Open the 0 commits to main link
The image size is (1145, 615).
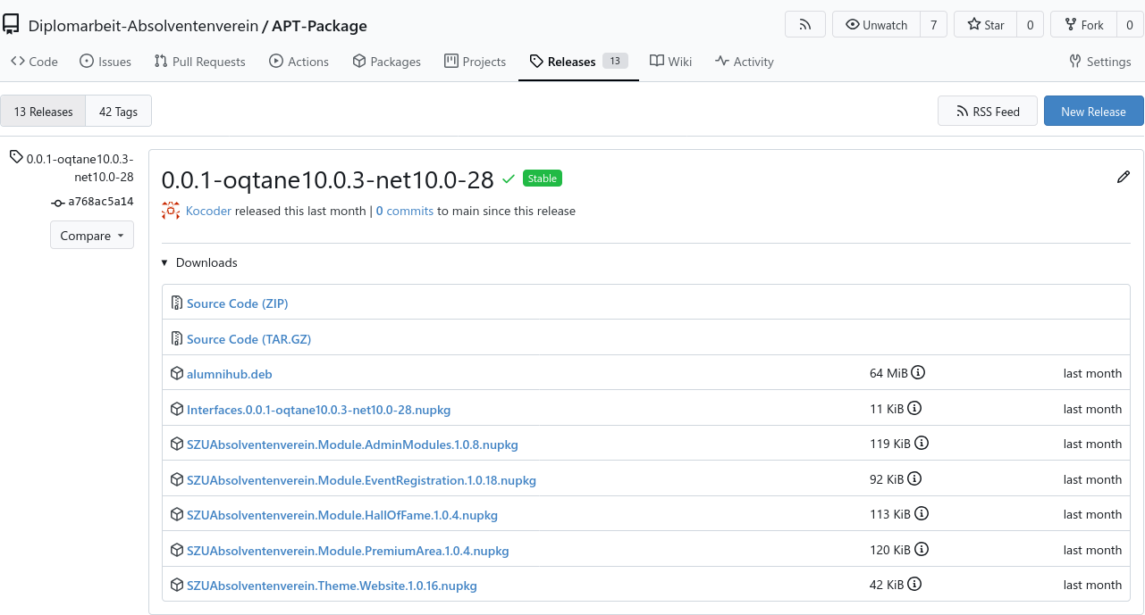pos(404,211)
